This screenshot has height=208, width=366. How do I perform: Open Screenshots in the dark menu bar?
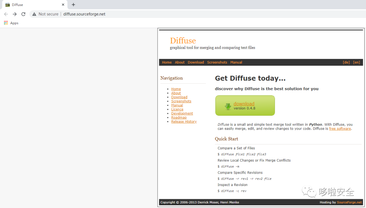click(217, 63)
